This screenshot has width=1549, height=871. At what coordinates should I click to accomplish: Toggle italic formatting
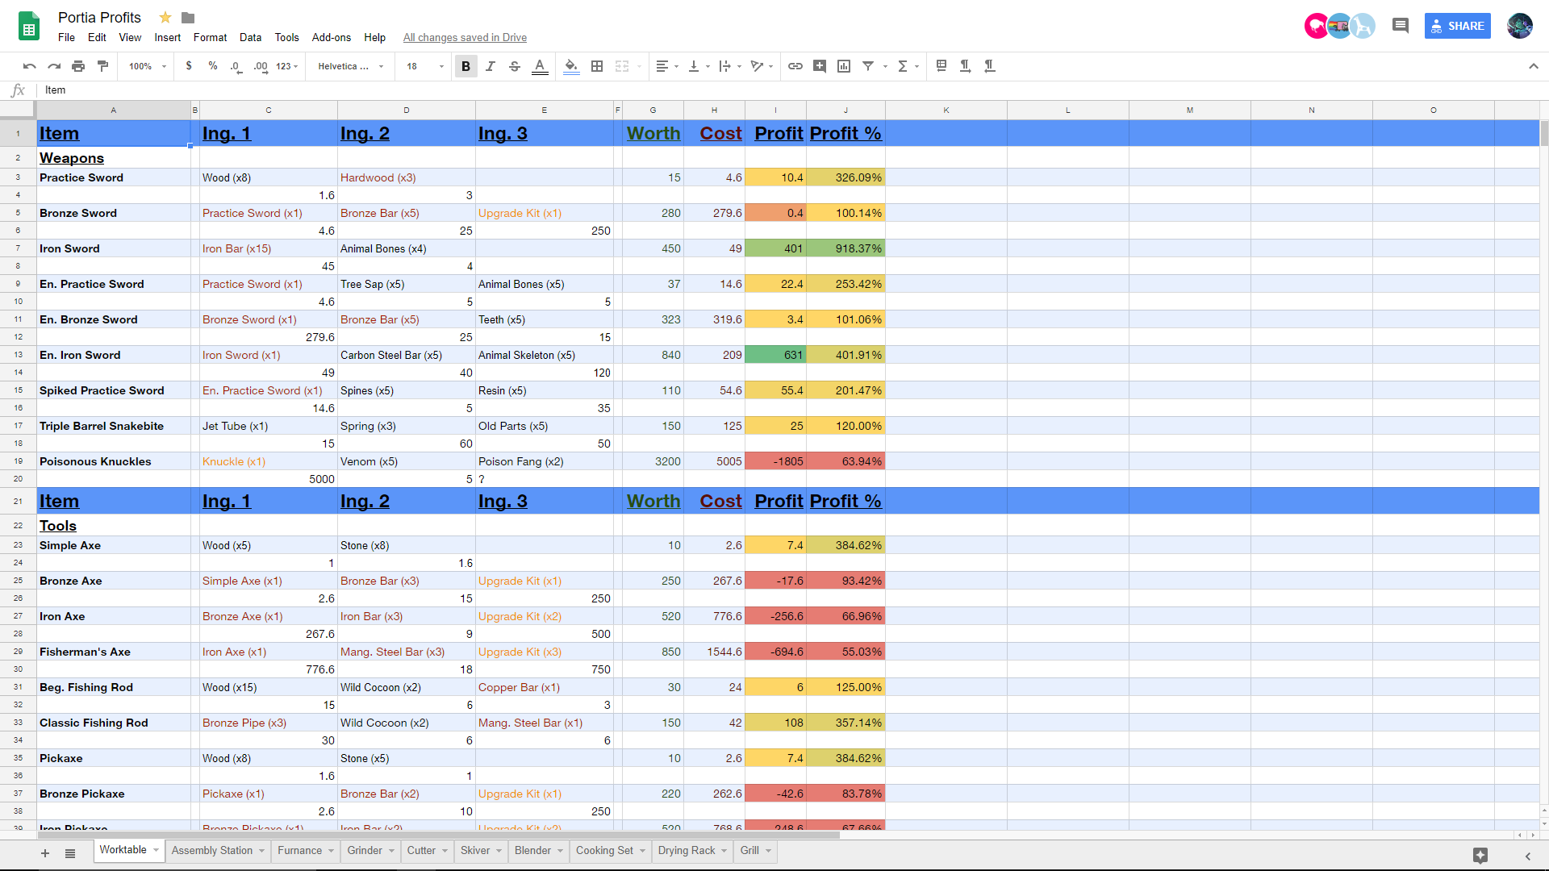[490, 66]
